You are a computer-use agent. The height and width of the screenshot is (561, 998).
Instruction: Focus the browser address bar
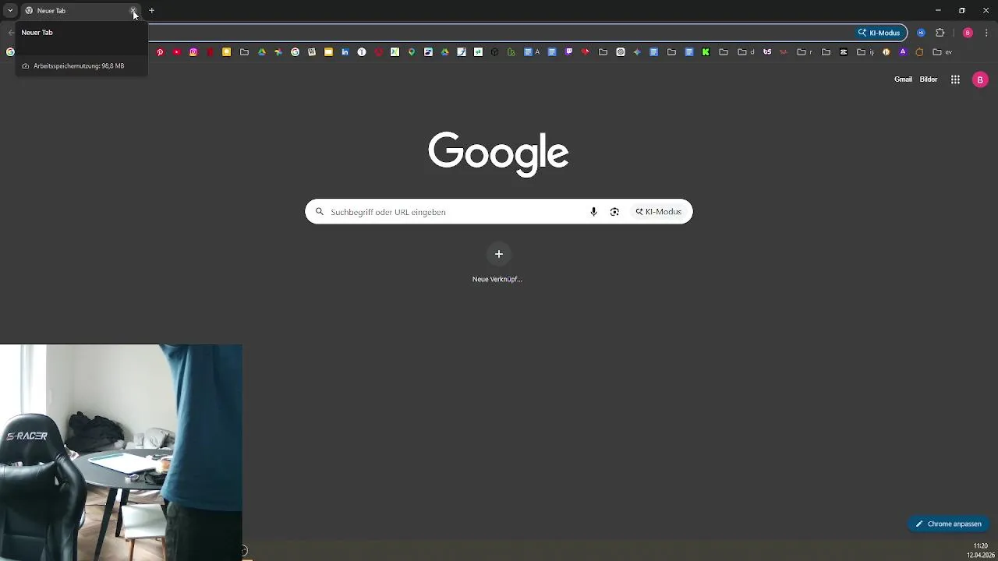[x=499, y=33]
